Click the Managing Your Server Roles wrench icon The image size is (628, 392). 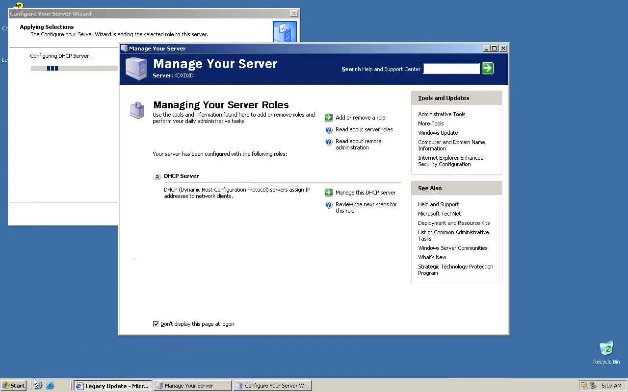pyautogui.click(x=137, y=110)
